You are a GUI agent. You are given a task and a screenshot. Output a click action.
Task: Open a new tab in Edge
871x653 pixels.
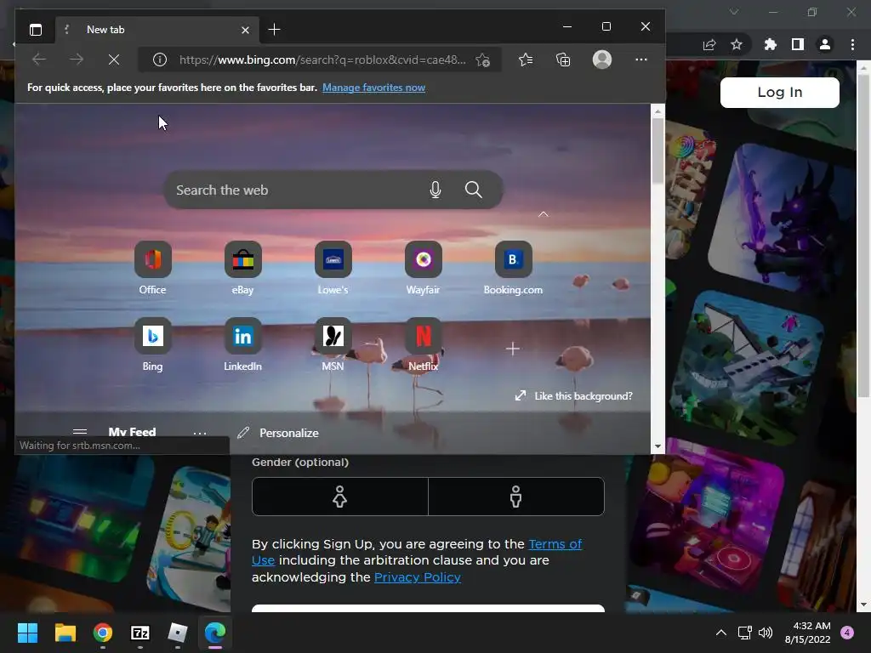274,30
